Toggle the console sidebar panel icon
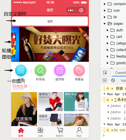Viewport: 126px width, 140px height. [105, 80]
